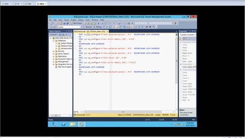Close the Object Explorer panel
This screenshot has width=245, height=138.
coord(71,31)
